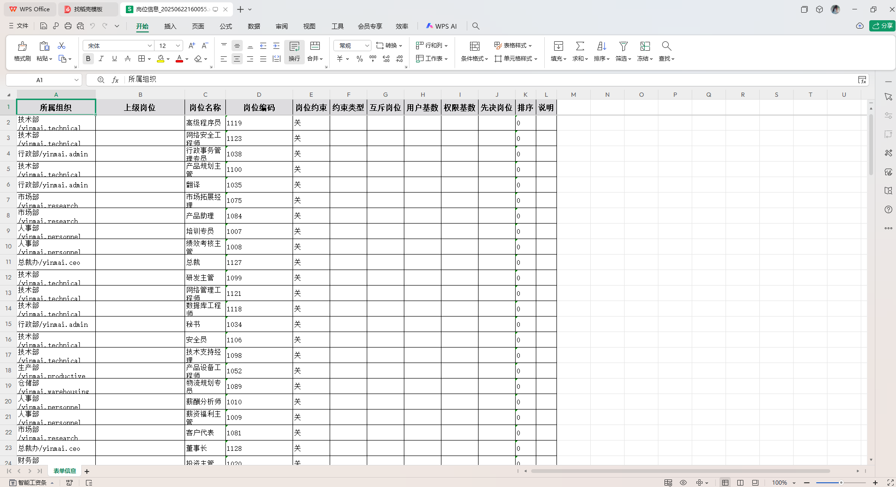Click the Cut scissors icon
Viewport: 896px width, 487px height.
click(62, 46)
